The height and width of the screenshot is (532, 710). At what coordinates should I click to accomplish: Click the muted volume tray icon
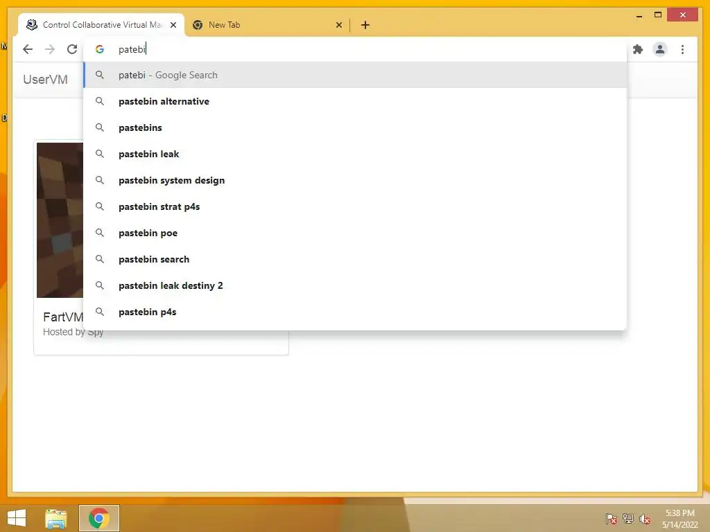point(645,518)
